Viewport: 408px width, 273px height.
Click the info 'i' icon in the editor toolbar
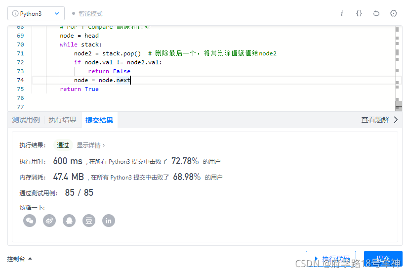(x=342, y=13)
